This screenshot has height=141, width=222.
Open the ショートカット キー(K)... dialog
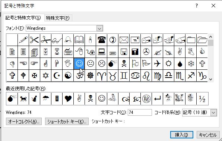[67, 121]
